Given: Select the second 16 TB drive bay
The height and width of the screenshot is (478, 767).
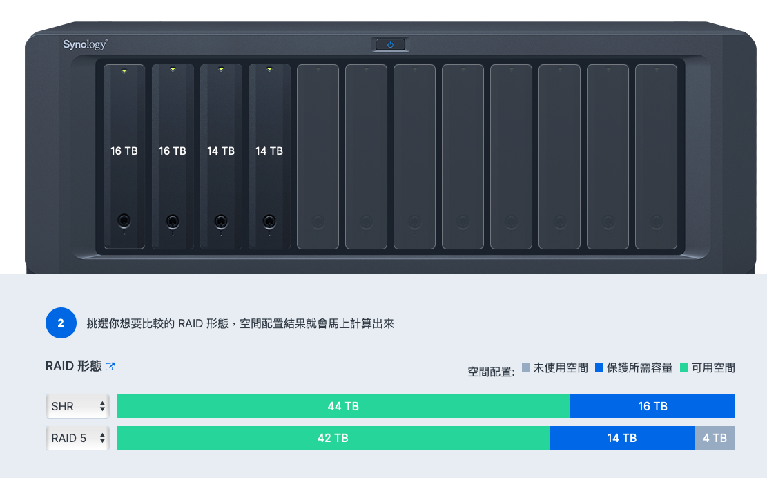Looking at the screenshot, I should click(173, 157).
